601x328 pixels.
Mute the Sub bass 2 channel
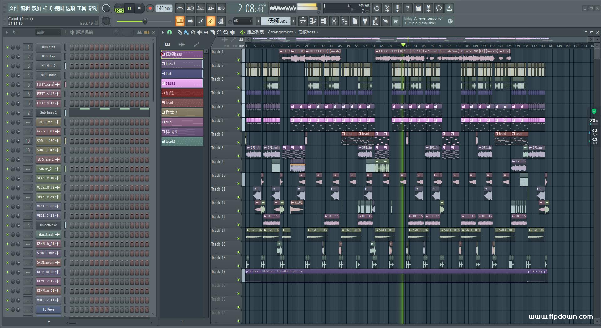[x=8, y=113]
